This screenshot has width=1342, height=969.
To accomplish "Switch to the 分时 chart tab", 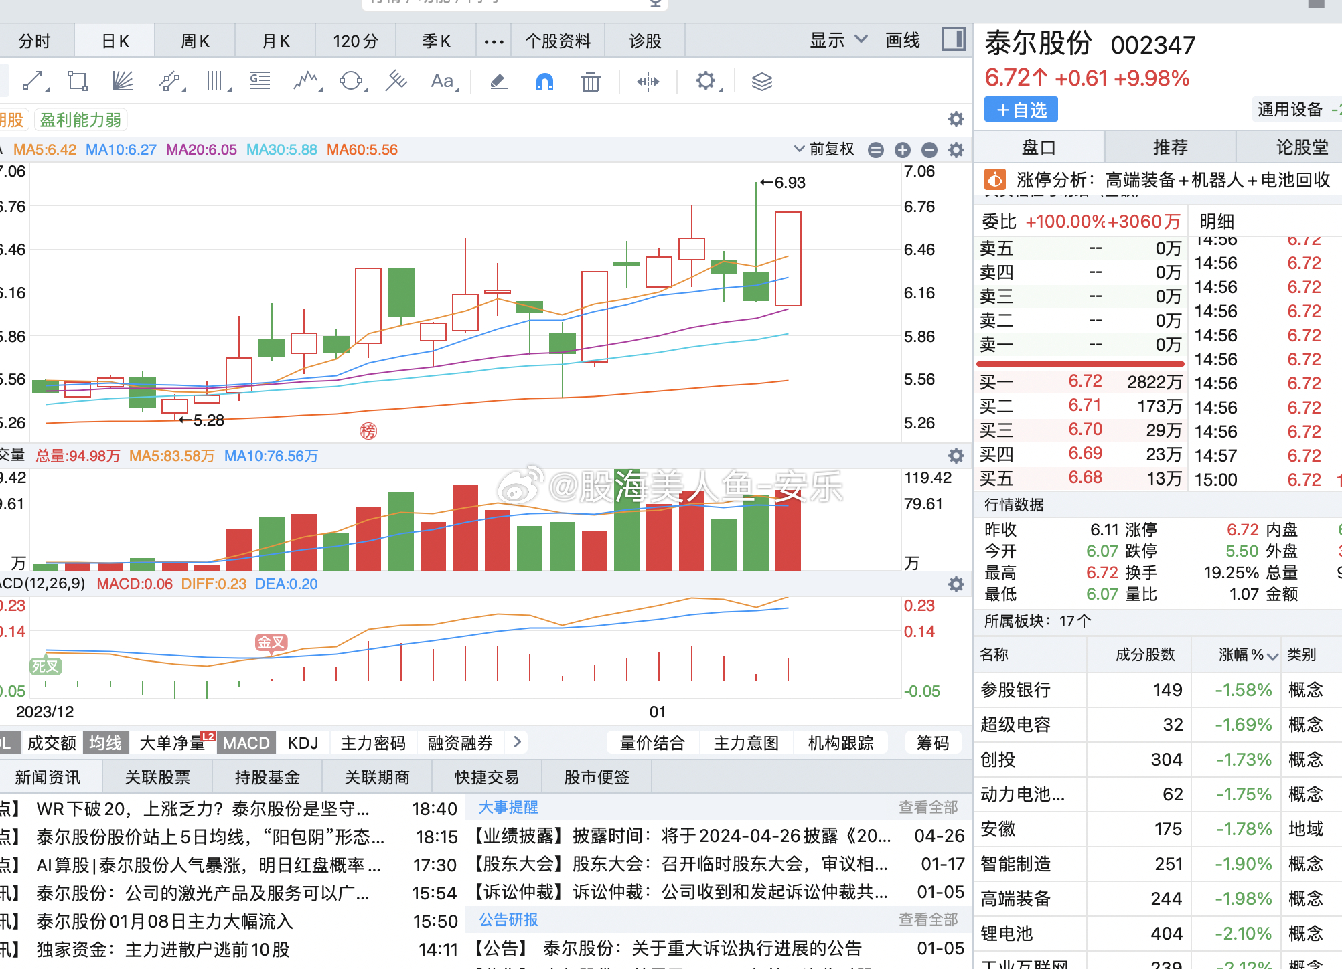I will (x=34, y=41).
